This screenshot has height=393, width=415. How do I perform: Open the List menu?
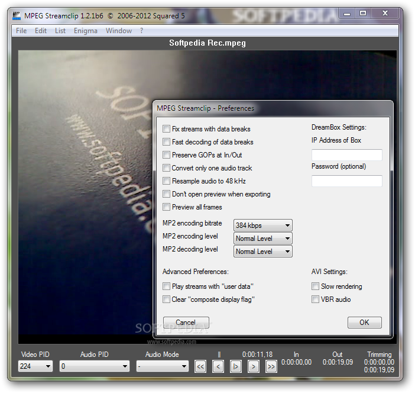[60, 31]
